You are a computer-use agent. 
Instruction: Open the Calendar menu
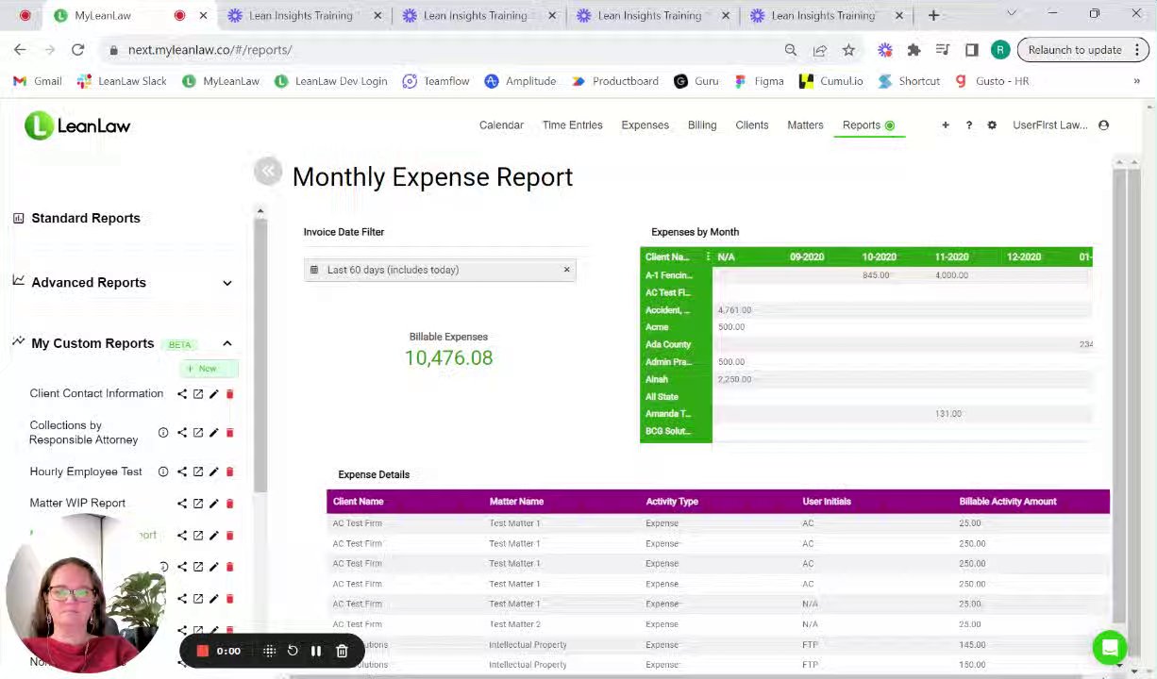tap(501, 125)
